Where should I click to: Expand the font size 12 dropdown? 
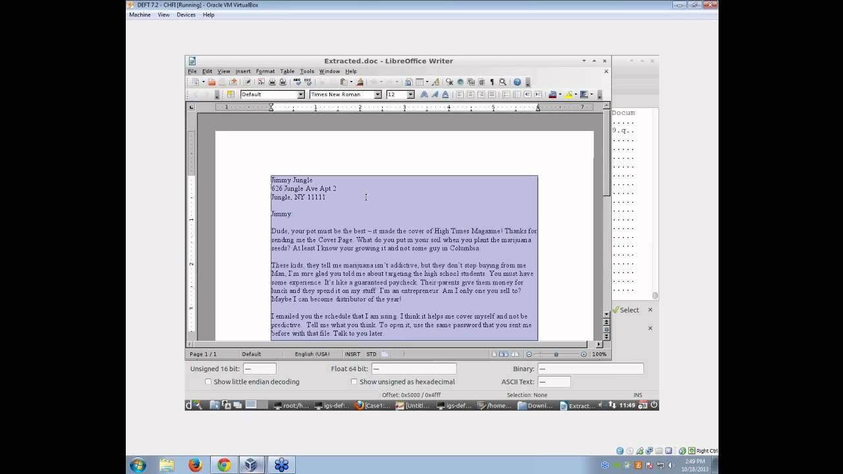point(410,95)
